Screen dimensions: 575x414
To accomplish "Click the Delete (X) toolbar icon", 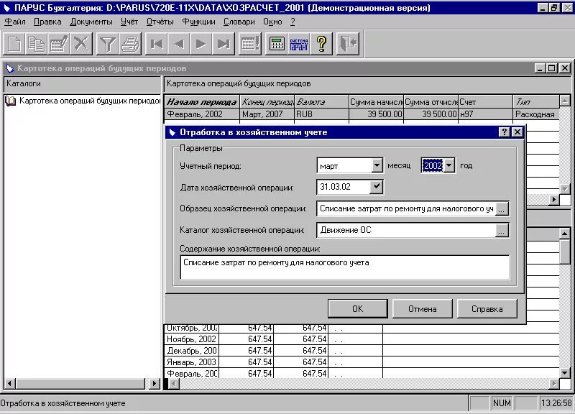I will coord(81,44).
